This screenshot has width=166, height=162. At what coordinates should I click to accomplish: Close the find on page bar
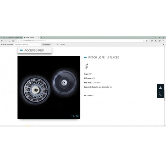163,44
